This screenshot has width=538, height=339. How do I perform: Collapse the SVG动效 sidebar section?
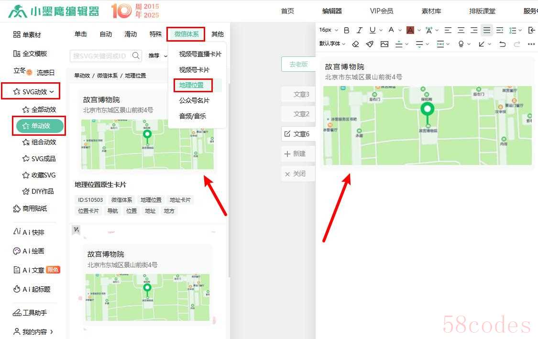[52, 92]
